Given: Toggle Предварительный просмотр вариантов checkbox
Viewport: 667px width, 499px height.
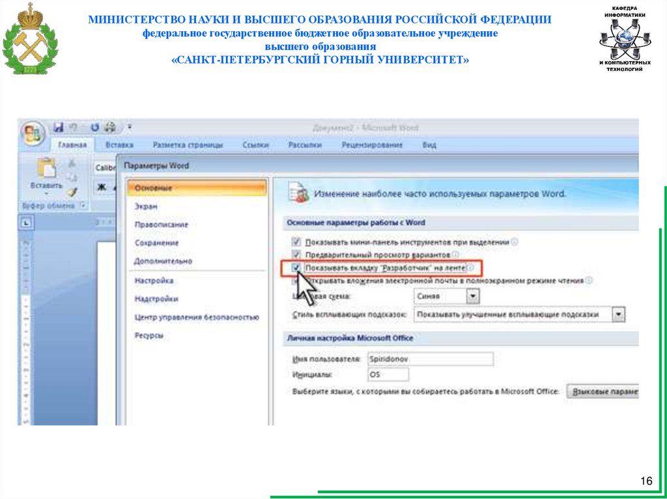Looking at the screenshot, I should (296, 255).
